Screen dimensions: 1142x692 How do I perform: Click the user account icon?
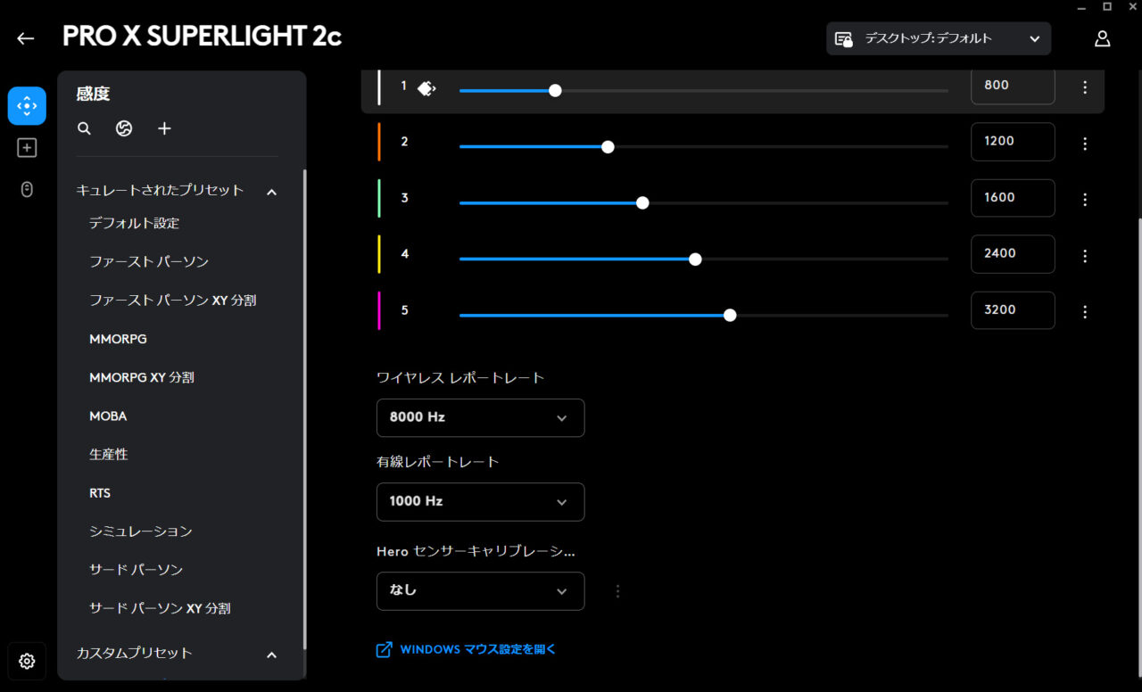1103,38
